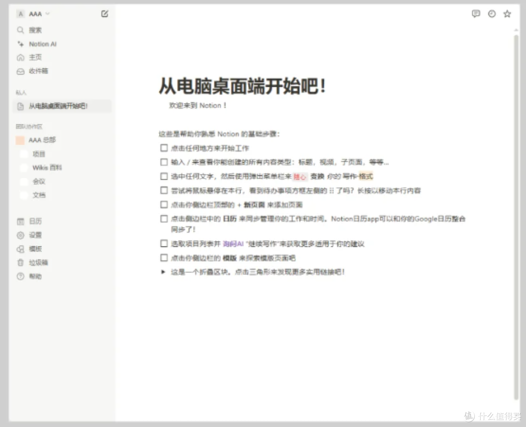Open comments panel icon at top right
526x427 pixels.
(476, 14)
